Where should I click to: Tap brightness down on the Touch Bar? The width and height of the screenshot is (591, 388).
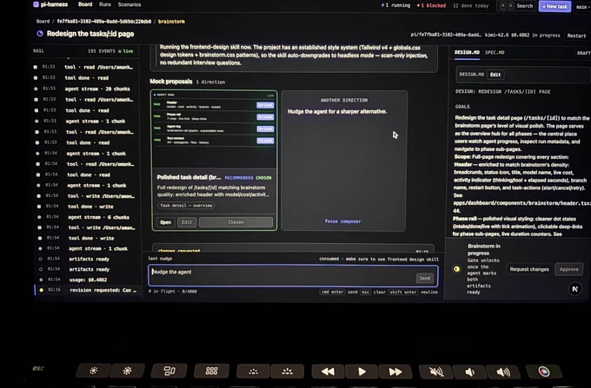(x=94, y=371)
